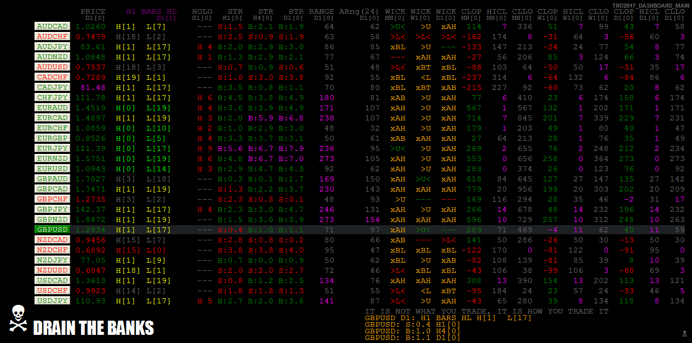The image size is (692, 343).
Task: Click the NZDUSD symbol button
Action: pyautogui.click(x=52, y=270)
